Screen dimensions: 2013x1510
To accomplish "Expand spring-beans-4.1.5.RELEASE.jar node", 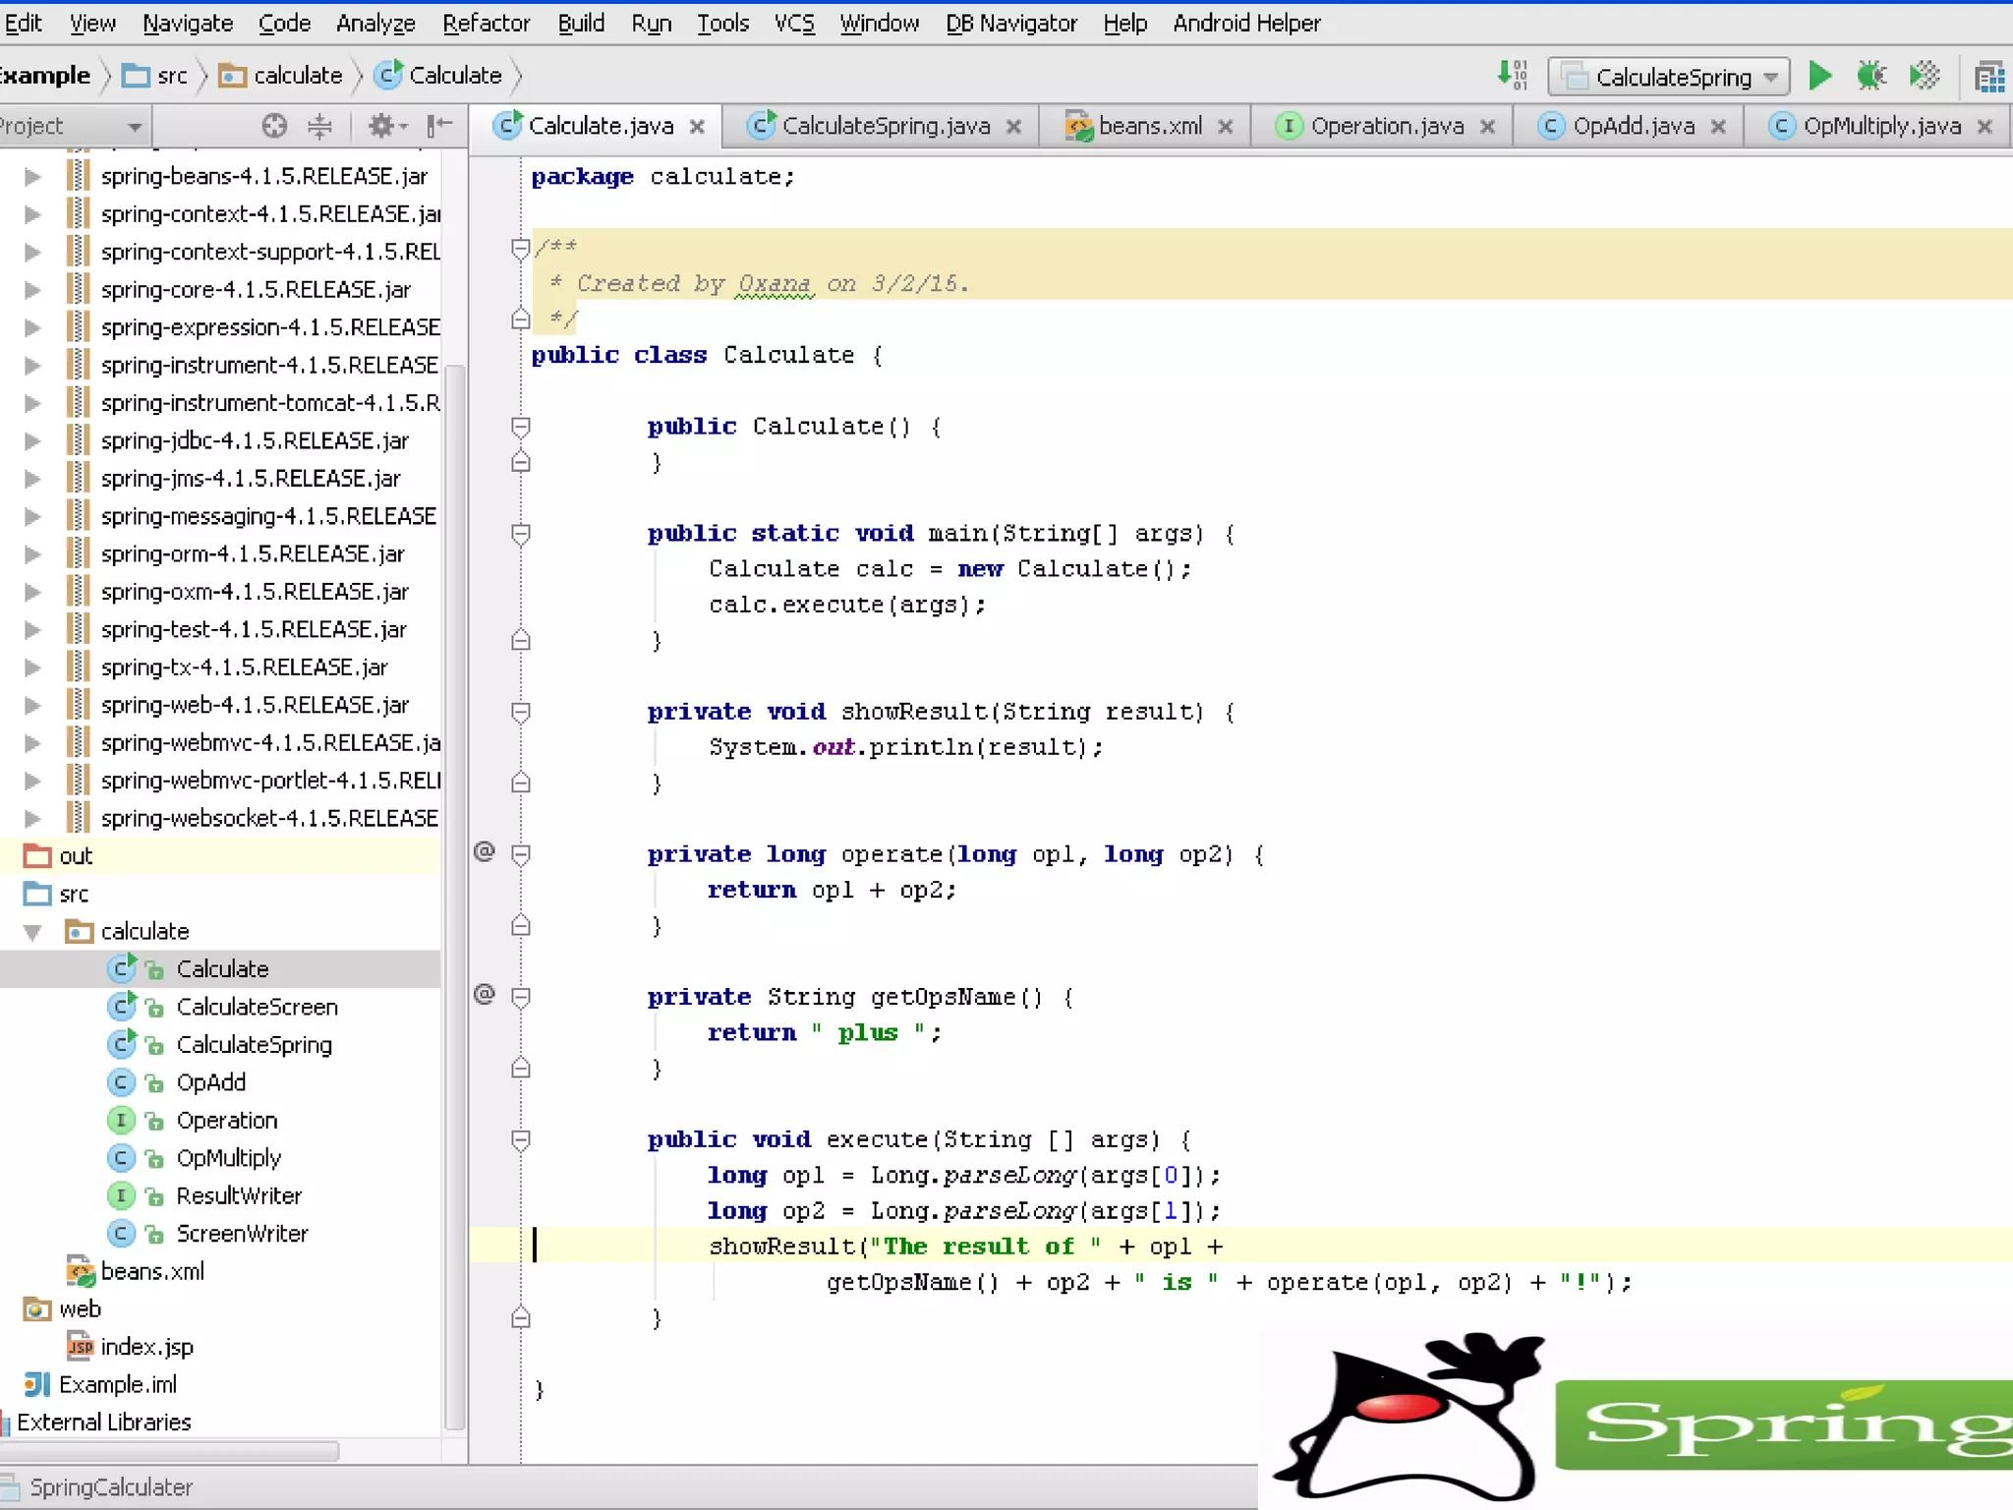I will [x=32, y=176].
